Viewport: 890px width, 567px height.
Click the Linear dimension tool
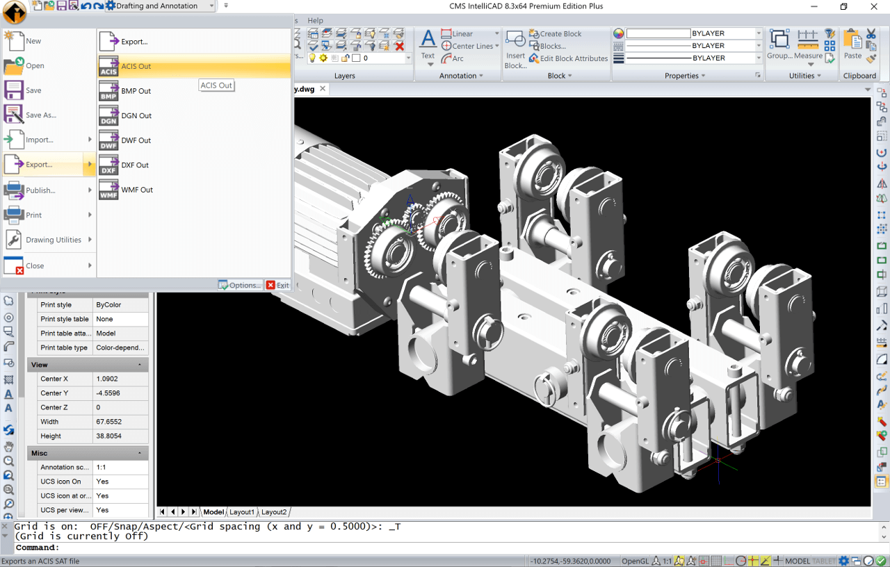(x=458, y=33)
